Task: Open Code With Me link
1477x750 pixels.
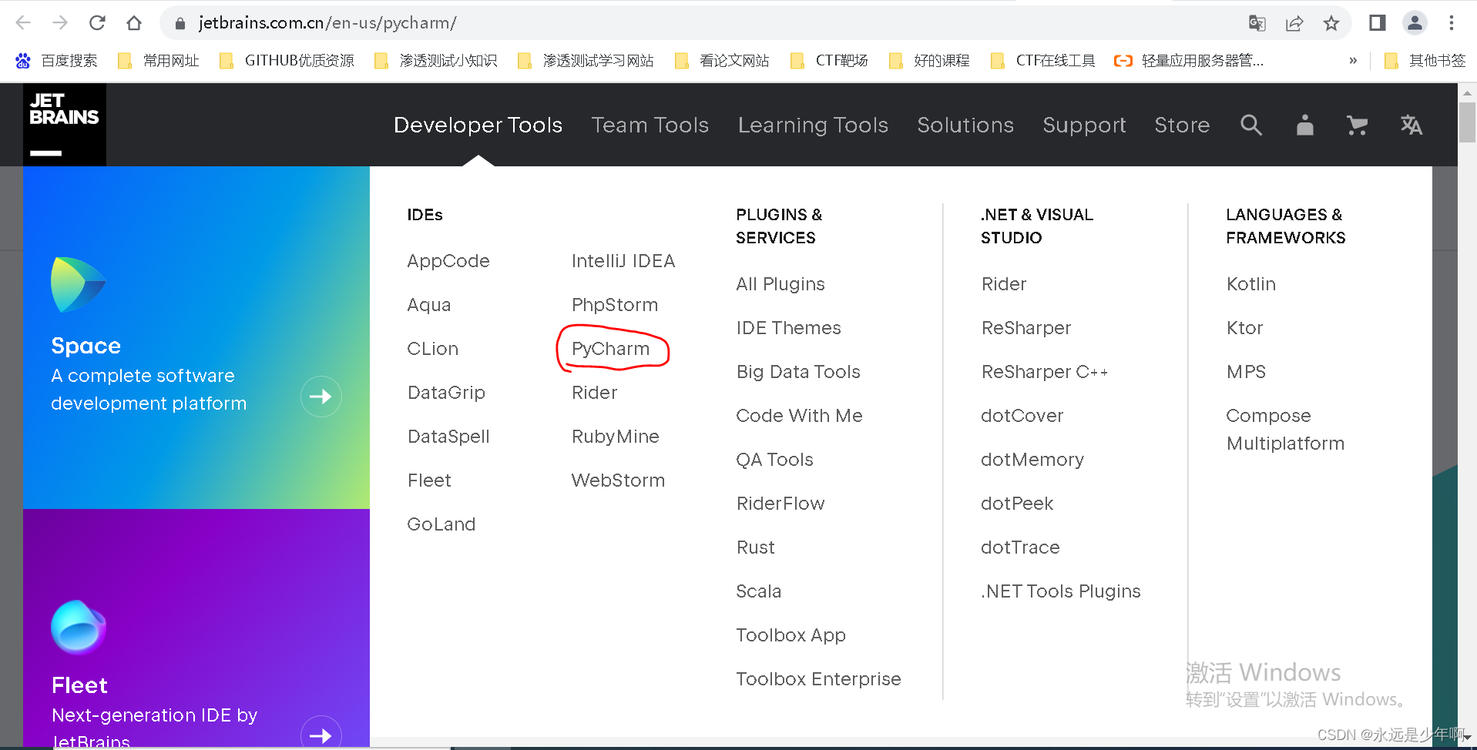Action: click(799, 416)
